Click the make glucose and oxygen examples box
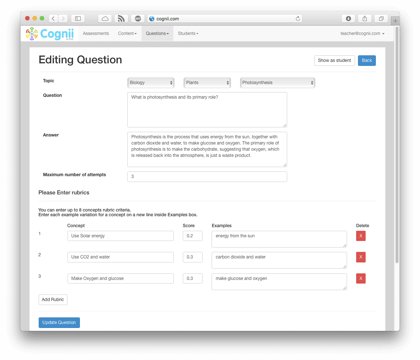Viewport: 420px width, 360px height. coord(279,281)
